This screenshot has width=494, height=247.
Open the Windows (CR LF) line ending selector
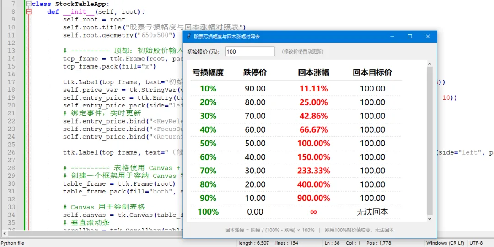(445, 243)
